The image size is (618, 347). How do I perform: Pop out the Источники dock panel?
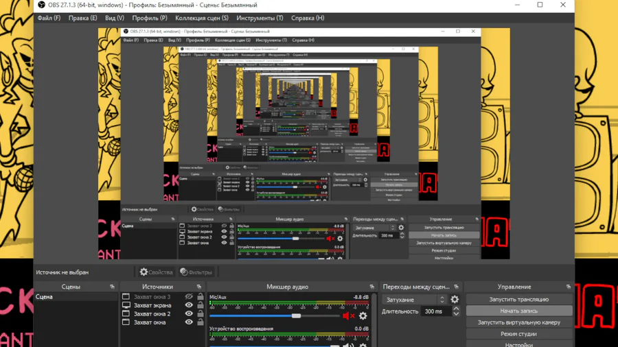click(x=199, y=287)
